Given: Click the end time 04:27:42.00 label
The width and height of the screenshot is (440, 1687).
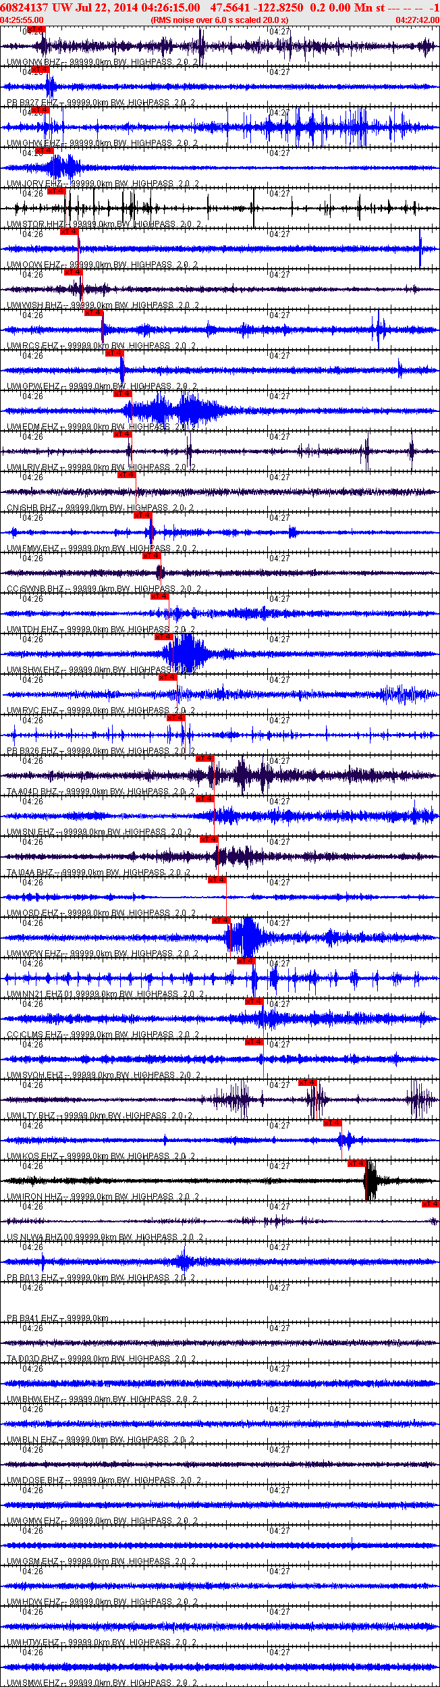Looking at the screenshot, I should (417, 20).
